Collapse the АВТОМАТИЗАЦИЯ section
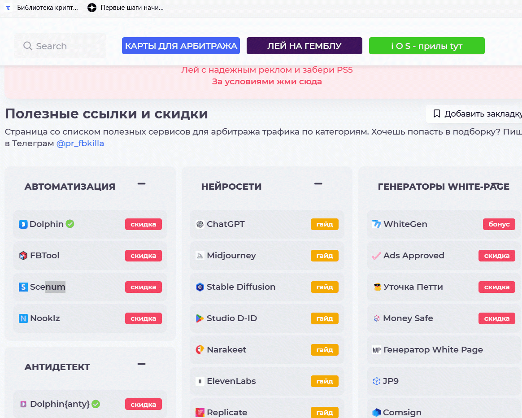 pyautogui.click(x=141, y=184)
